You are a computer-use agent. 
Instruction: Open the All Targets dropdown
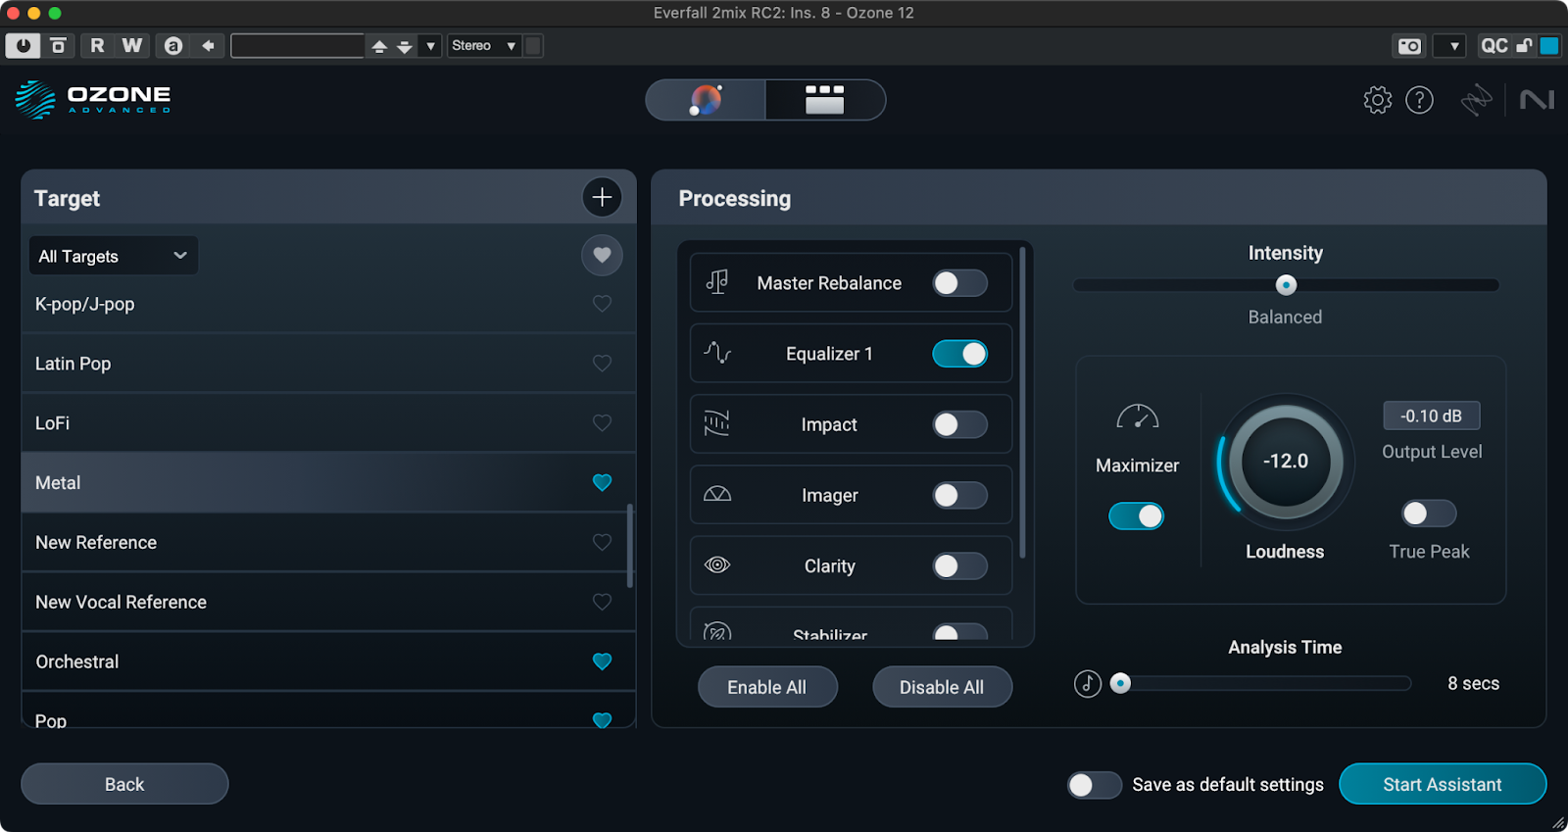point(113,256)
